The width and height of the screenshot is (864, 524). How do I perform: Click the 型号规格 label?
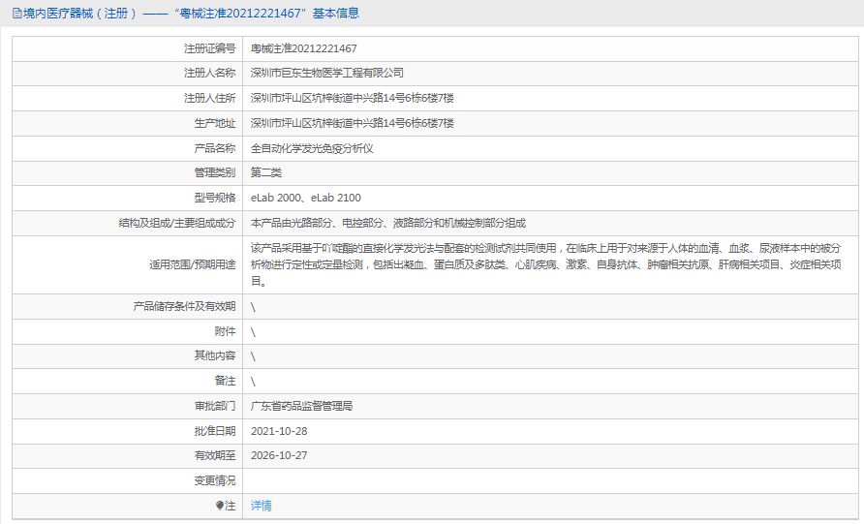coord(215,198)
